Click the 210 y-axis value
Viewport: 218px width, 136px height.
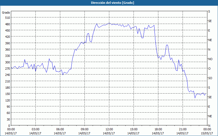pos(8,81)
